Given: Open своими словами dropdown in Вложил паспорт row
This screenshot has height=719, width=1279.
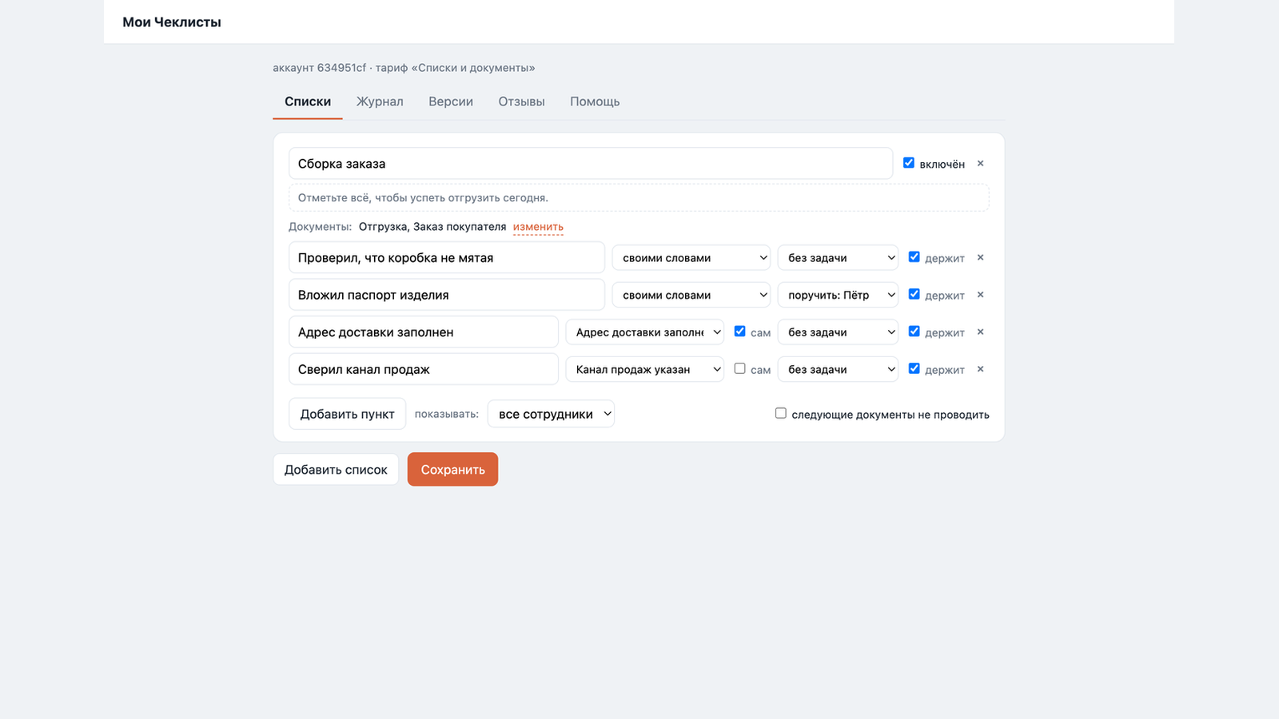Looking at the screenshot, I should pyautogui.click(x=691, y=295).
